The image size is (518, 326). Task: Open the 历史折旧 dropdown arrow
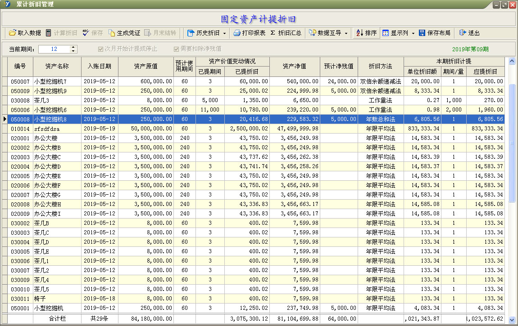225,33
